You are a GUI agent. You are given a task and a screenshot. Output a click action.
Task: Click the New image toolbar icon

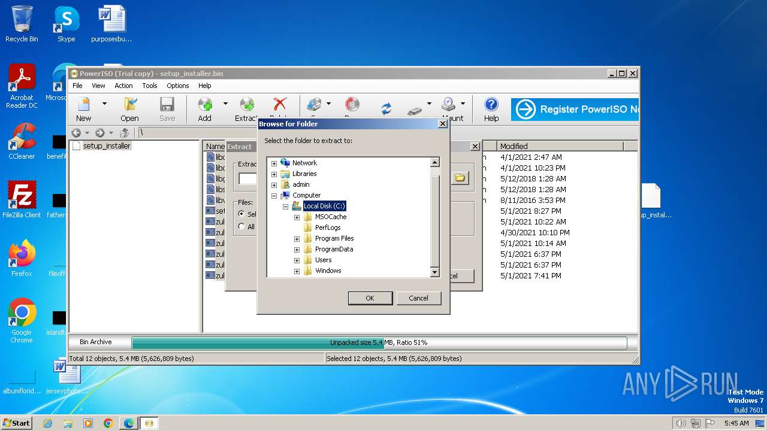tap(84, 105)
